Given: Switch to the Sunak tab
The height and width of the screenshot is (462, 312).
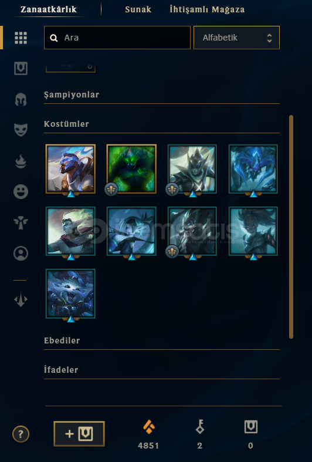Looking at the screenshot, I should coord(138,9).
